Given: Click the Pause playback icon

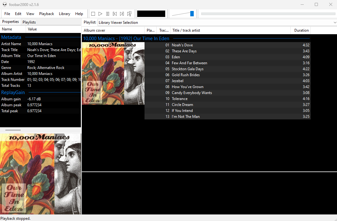Looking at the screenshot, I should coord(108,14).
